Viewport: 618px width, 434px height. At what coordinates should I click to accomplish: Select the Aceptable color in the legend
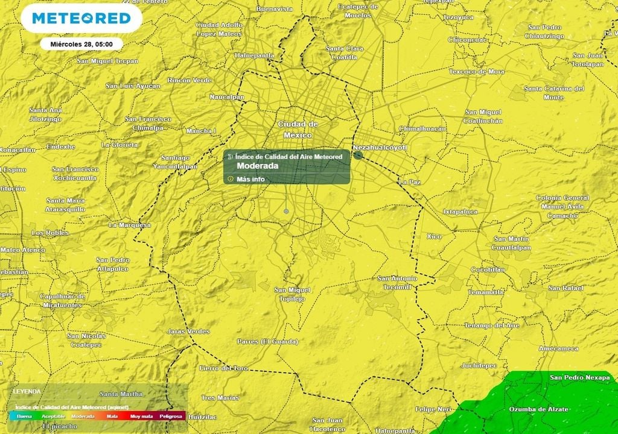[53, 417]
